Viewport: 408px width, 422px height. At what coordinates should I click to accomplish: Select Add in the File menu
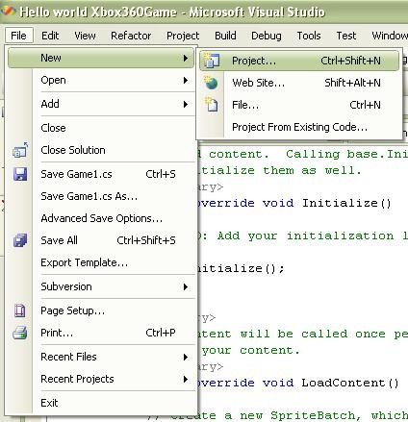(x=101, y=104)
